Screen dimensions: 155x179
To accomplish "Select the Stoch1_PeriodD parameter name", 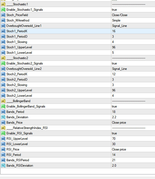I will [17, 37].
